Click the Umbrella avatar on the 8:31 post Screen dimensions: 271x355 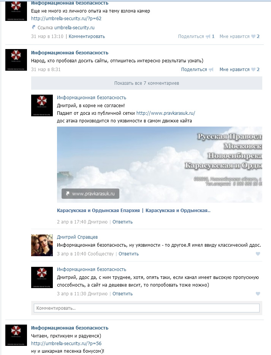click(16, 60)
